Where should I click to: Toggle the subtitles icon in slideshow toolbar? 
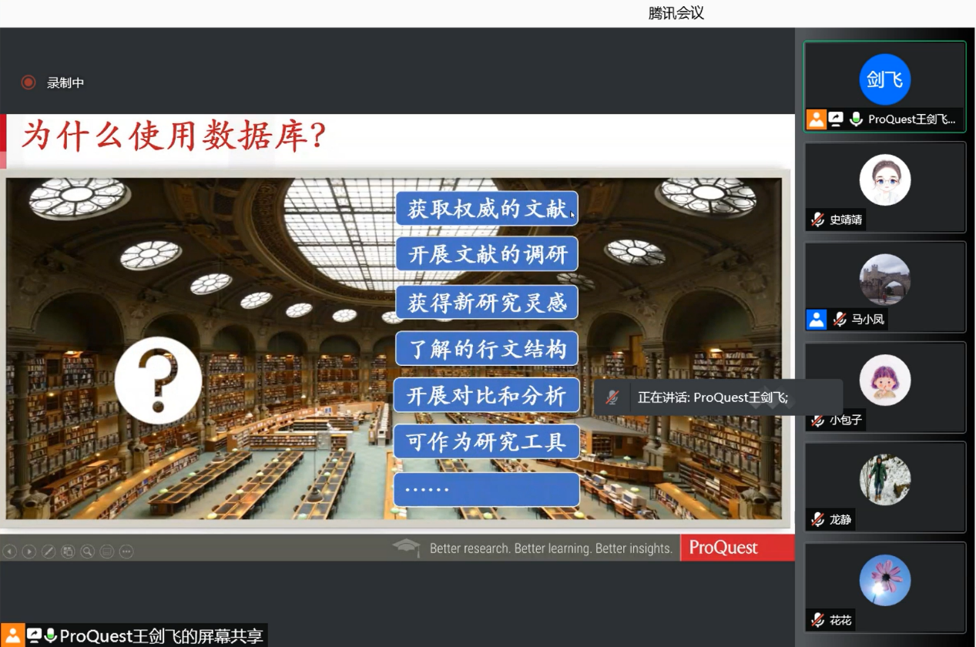107,551
